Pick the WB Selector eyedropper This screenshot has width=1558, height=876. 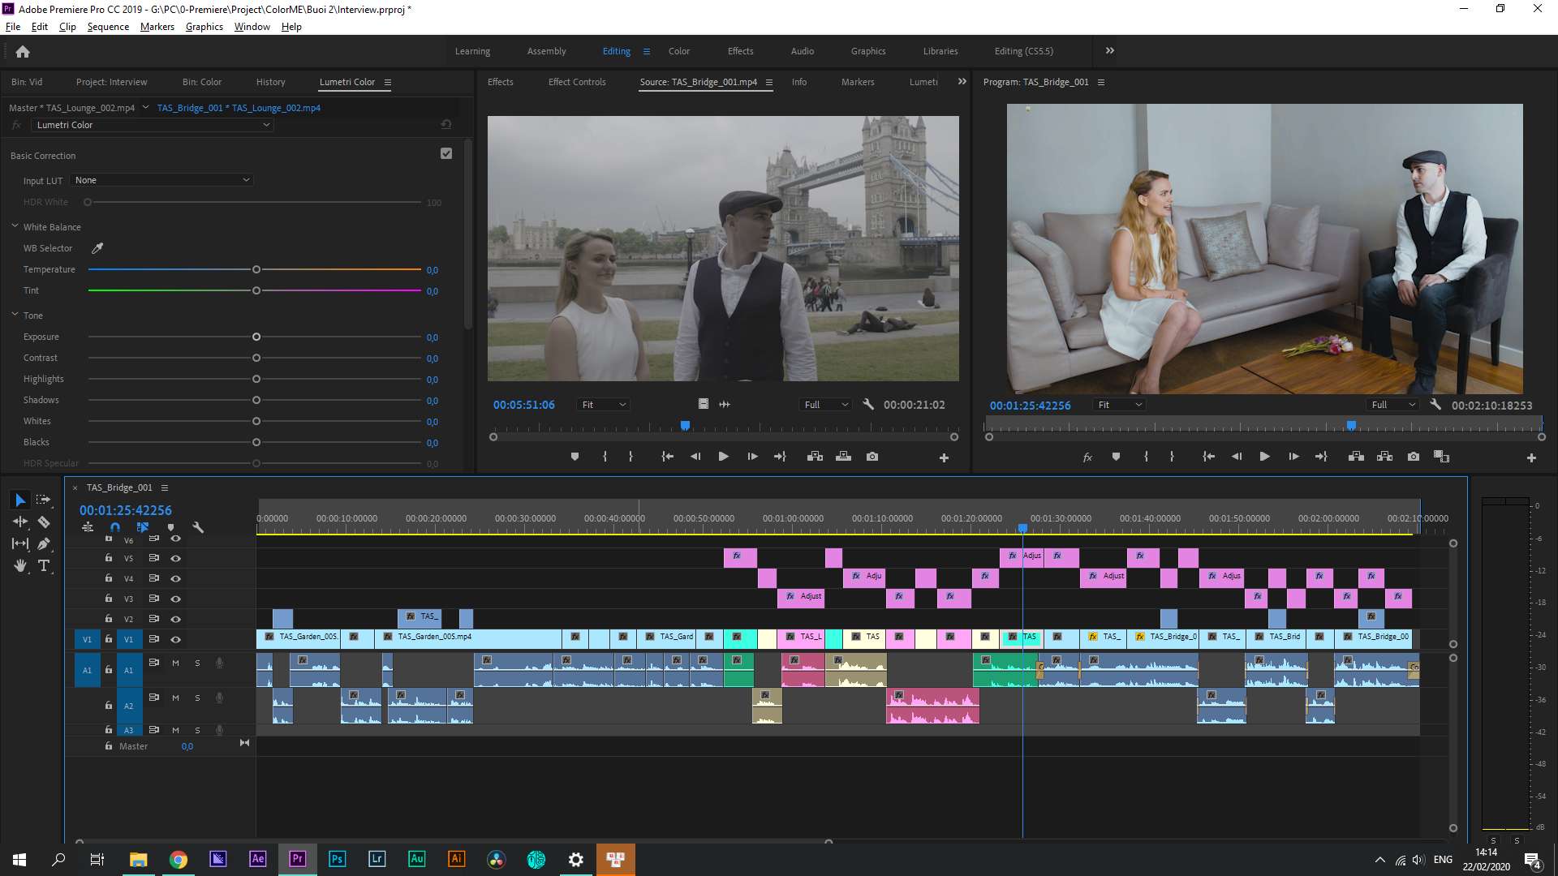pyautogui.click(x=97, y=248)
